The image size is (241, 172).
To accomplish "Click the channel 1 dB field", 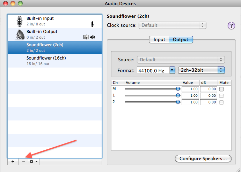I will click(x=209, y=95).
